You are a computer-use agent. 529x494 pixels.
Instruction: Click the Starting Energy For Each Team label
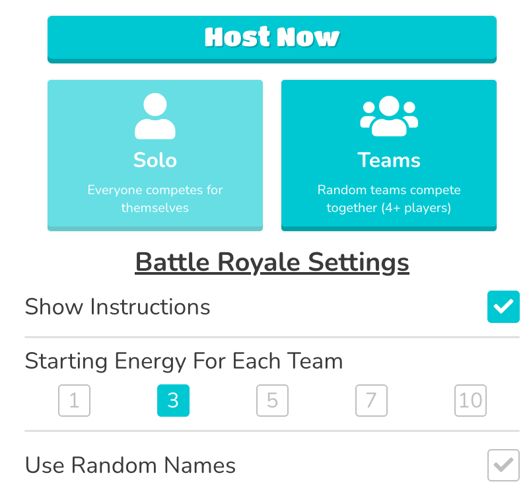pos(184,361)
